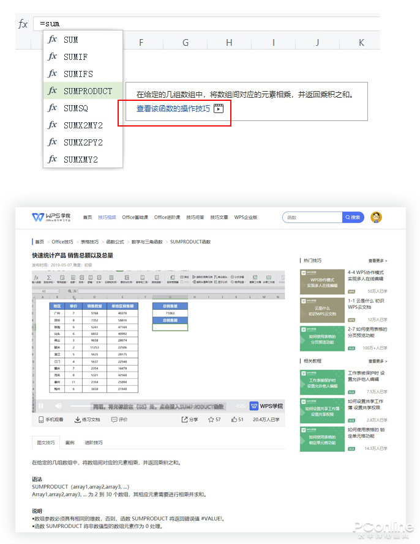Open the WPS企业版 navigation item
Viewport: 420px width, 544px height.
246,217
